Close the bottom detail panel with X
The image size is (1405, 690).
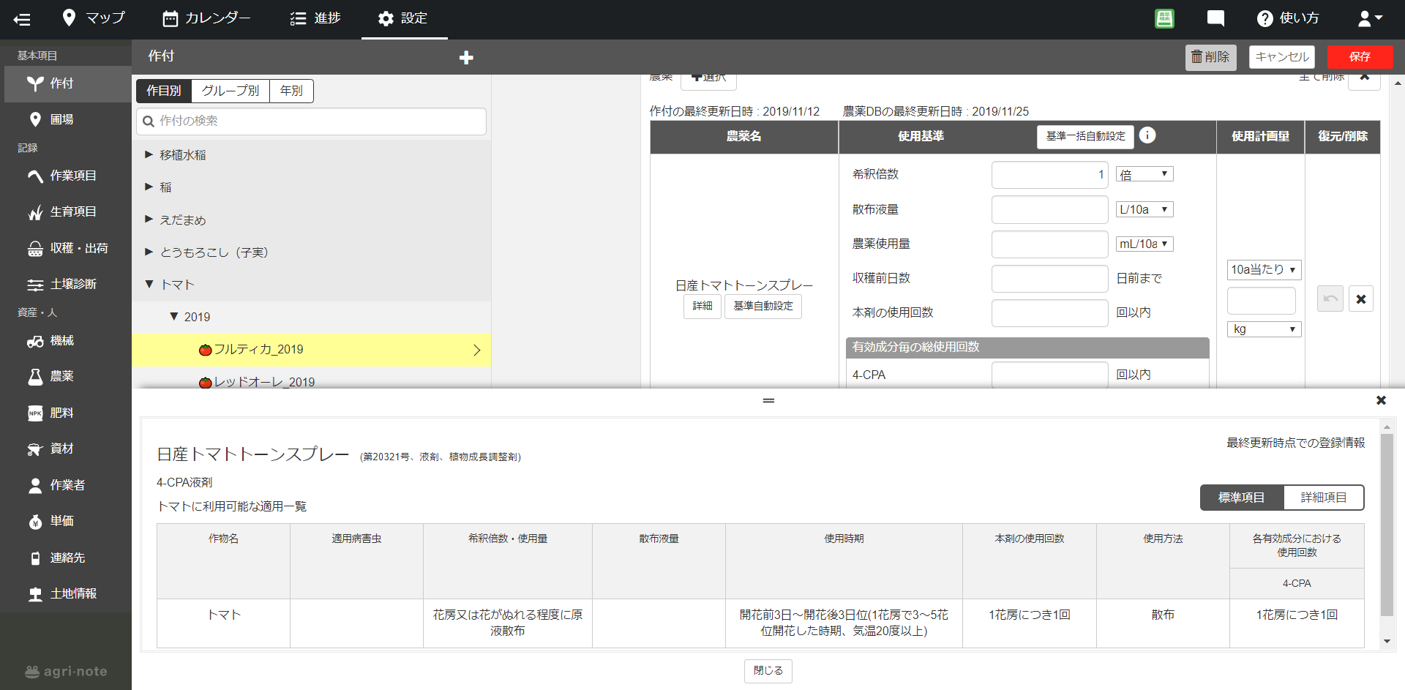point(1381,400)
